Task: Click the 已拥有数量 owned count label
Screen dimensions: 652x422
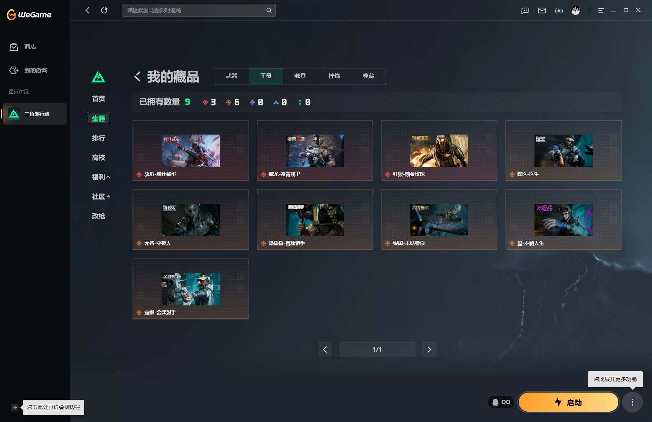Action: click(x=160, y=102)
